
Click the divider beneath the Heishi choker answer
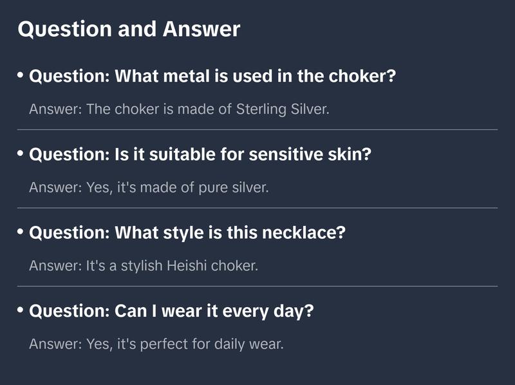257,286
